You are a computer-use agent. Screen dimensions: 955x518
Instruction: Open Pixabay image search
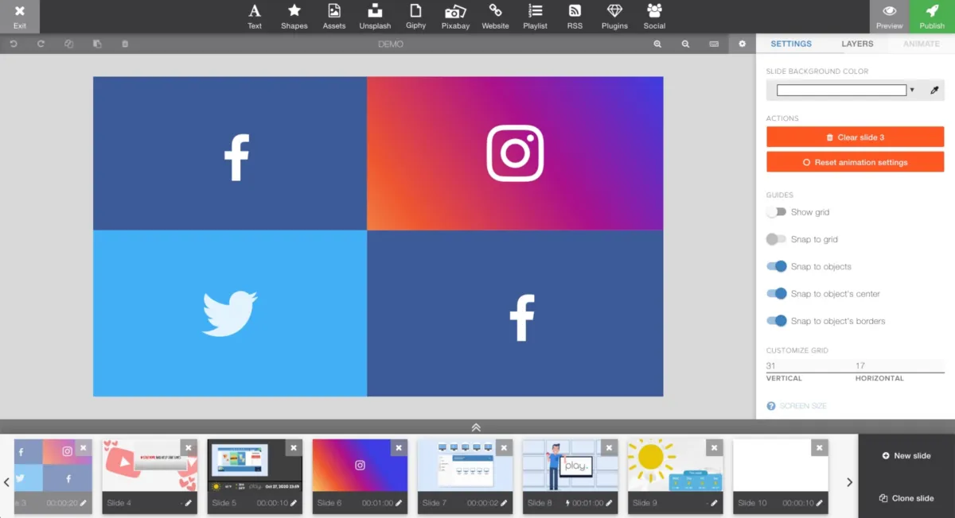point(455,17)
